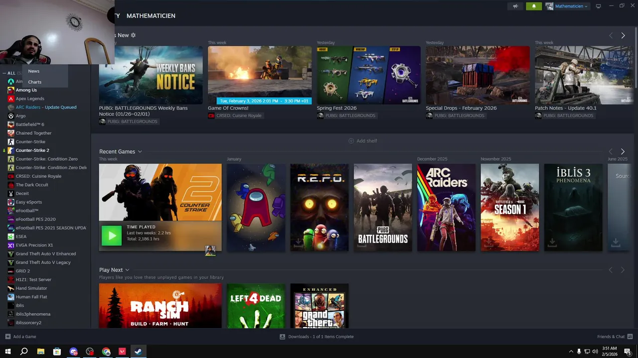Open the Ranch Sim cover in Play Next
Screen dimensions: 638x358
160,306
